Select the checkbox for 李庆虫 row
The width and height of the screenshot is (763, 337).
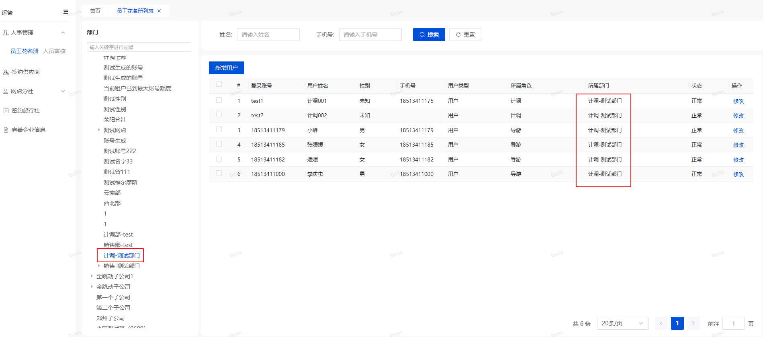point(219,173)
